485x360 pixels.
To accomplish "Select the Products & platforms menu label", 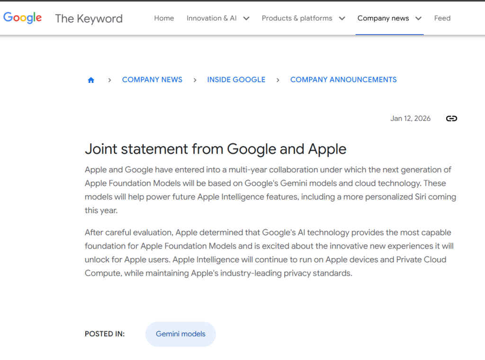I will [x=297, y=18].
